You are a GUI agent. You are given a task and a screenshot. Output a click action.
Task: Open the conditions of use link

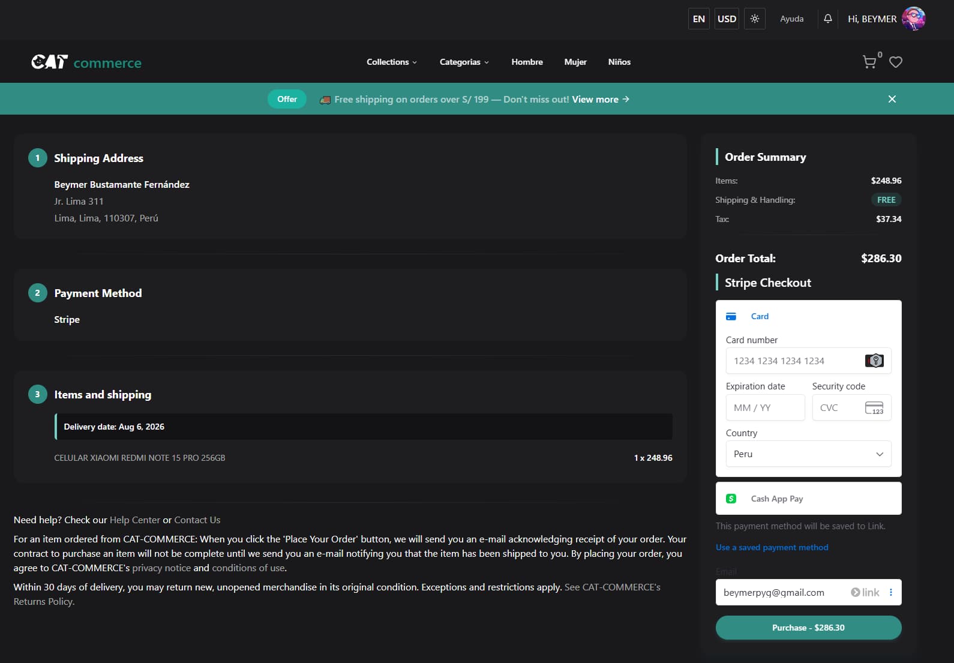pos(248,568)
